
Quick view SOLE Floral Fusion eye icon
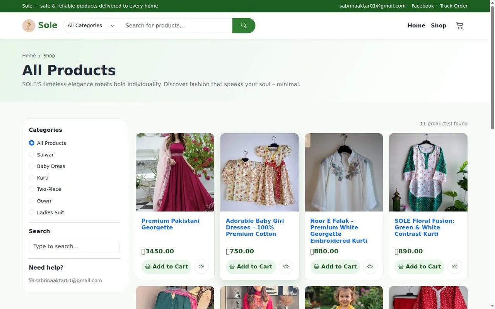(x=454, y=267)
